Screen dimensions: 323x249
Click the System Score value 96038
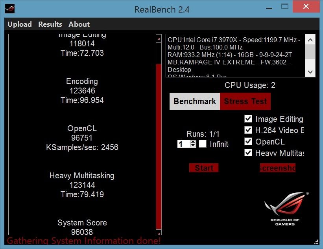[x=82, y=232]
